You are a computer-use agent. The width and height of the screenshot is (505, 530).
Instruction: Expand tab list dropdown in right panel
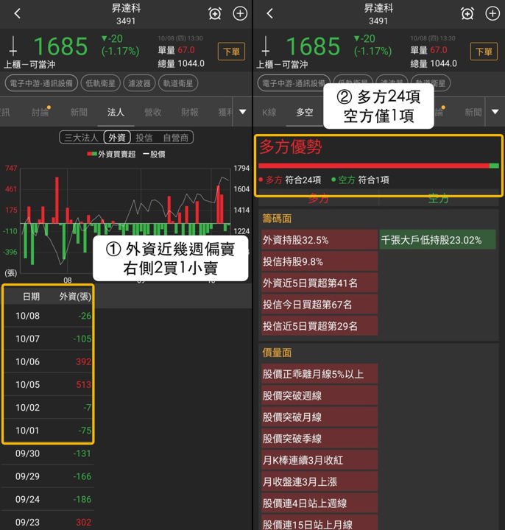pos(495,112)
